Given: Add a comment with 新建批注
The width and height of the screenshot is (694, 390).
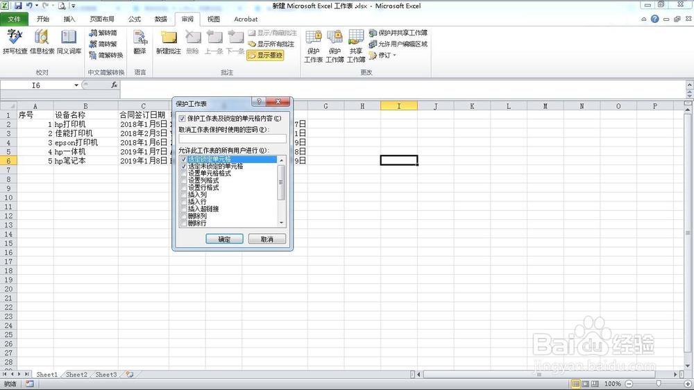Looking at the screenshot, I should pyautogui.click(x=169, y=42).
